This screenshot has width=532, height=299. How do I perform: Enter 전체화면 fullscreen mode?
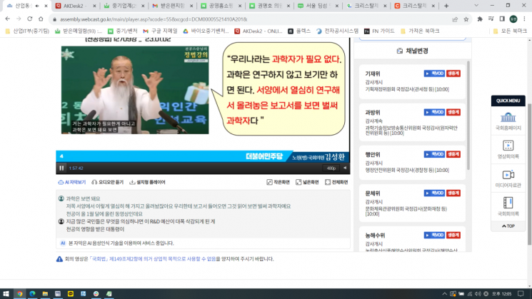tap(336, 183)
